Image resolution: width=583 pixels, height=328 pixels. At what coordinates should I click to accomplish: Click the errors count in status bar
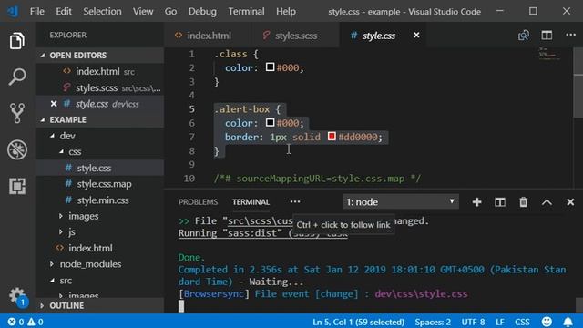(16, 322)
